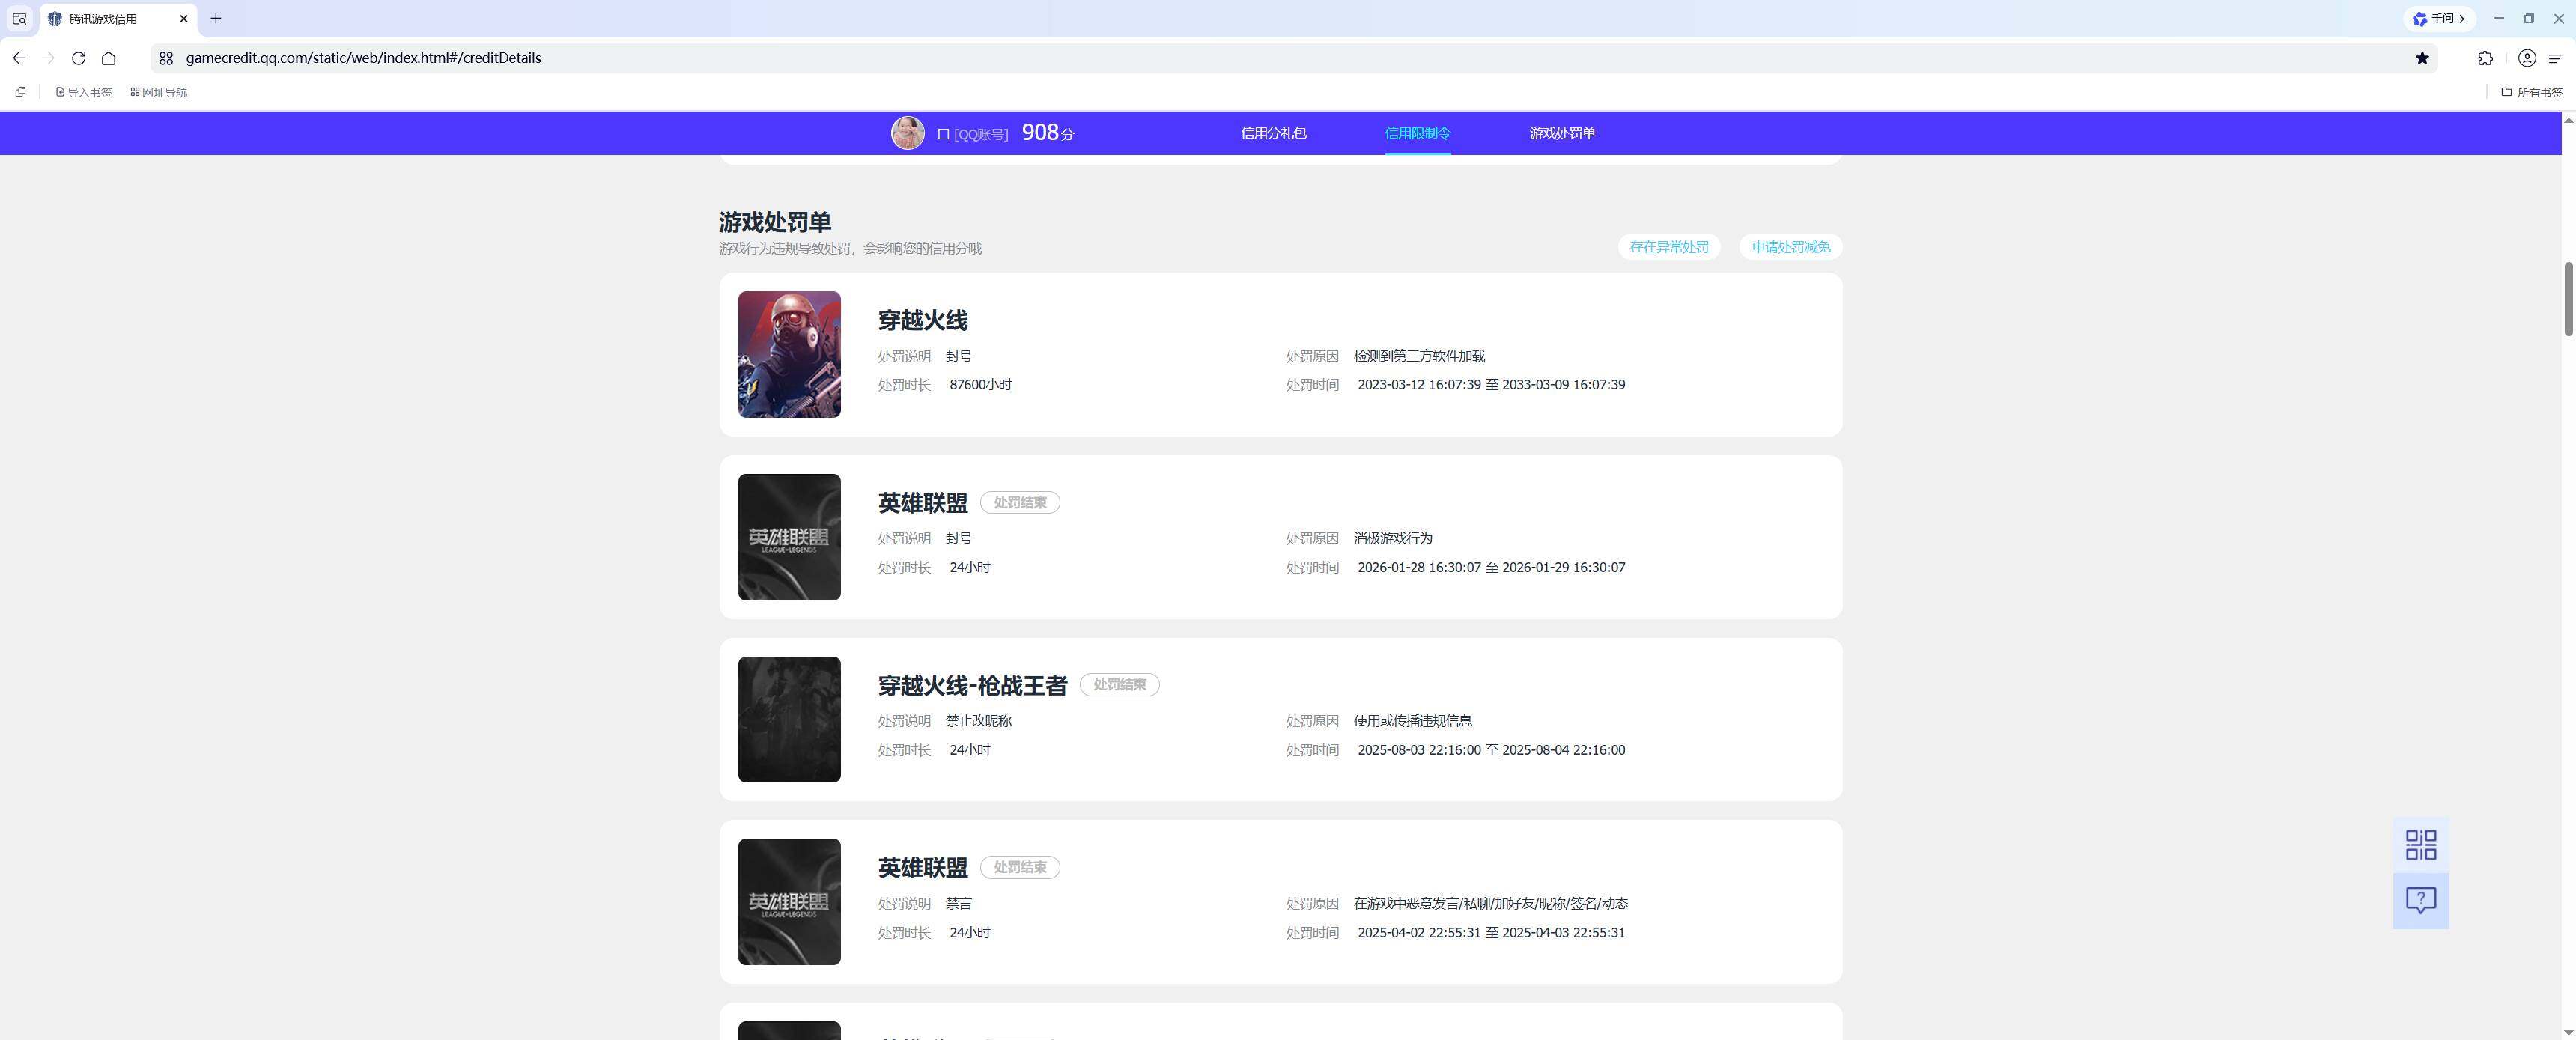Click the reason 检测到第三方软件加载

[1419, 356]
